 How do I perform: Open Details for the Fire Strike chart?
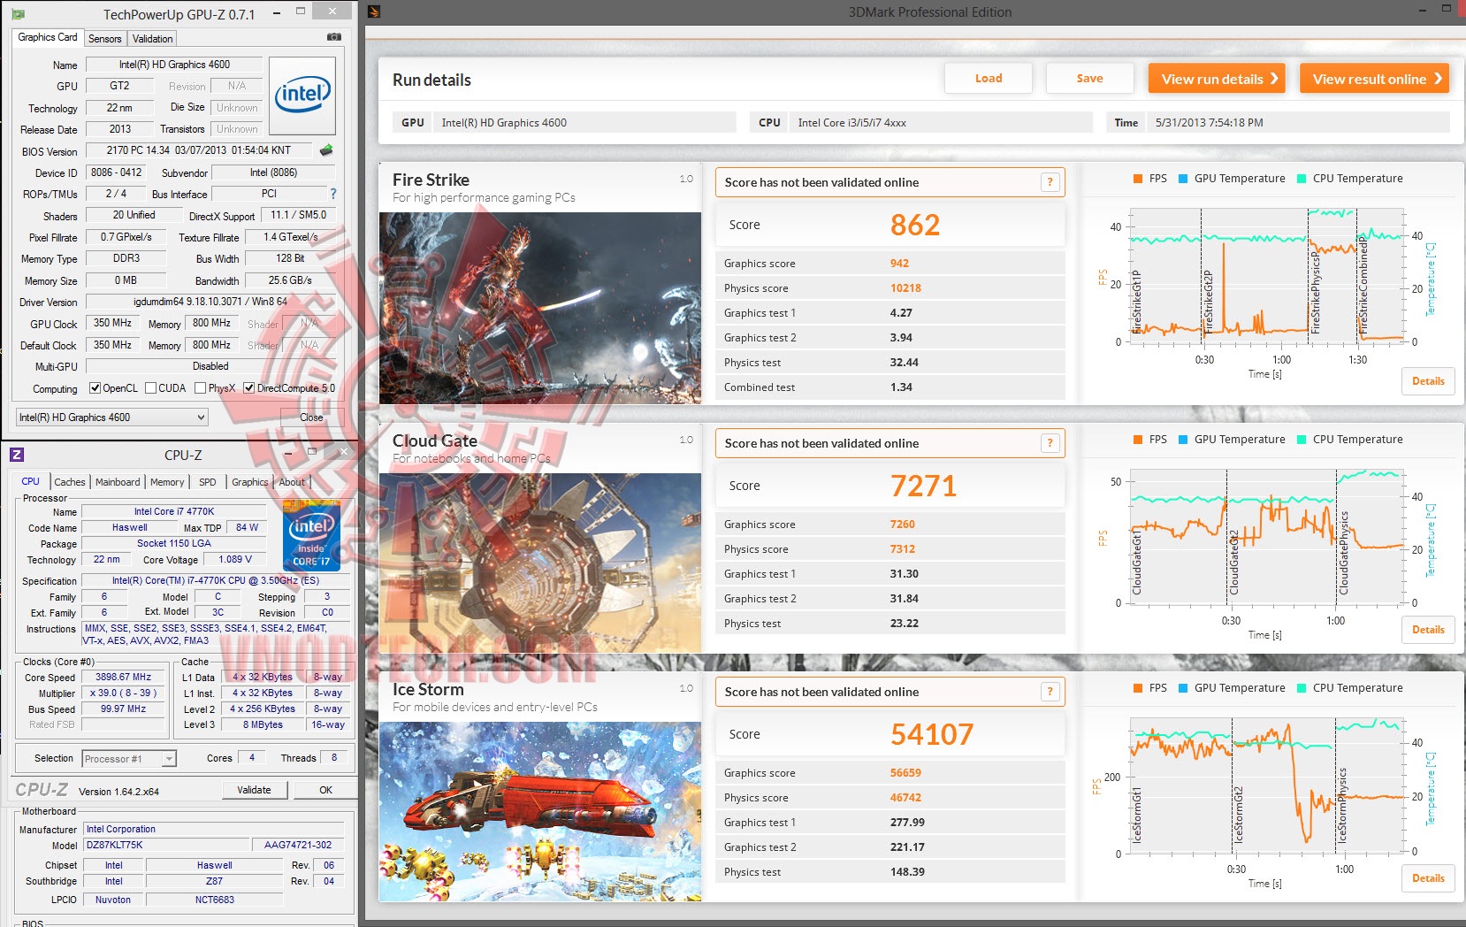click(x=1428, y=381)
